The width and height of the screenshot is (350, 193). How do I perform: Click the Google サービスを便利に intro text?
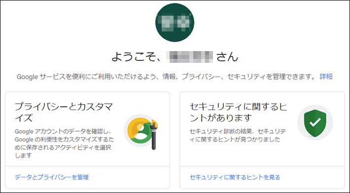[x=166, y=77]
